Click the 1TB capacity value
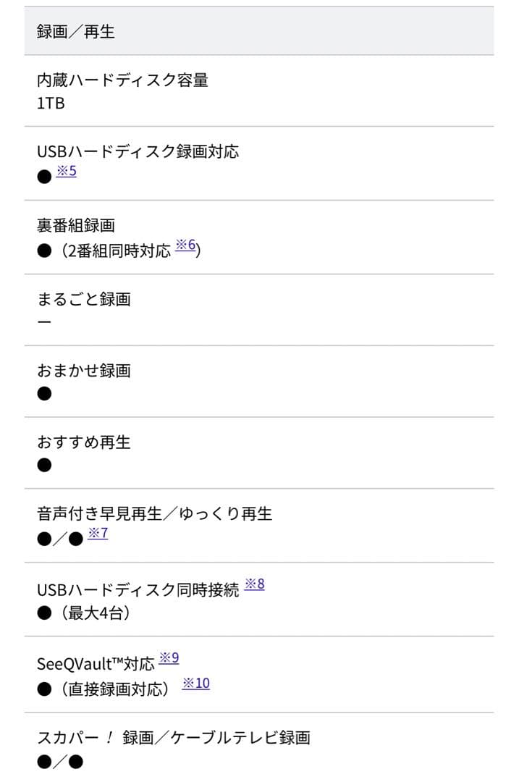 click(x=51, y=104)
